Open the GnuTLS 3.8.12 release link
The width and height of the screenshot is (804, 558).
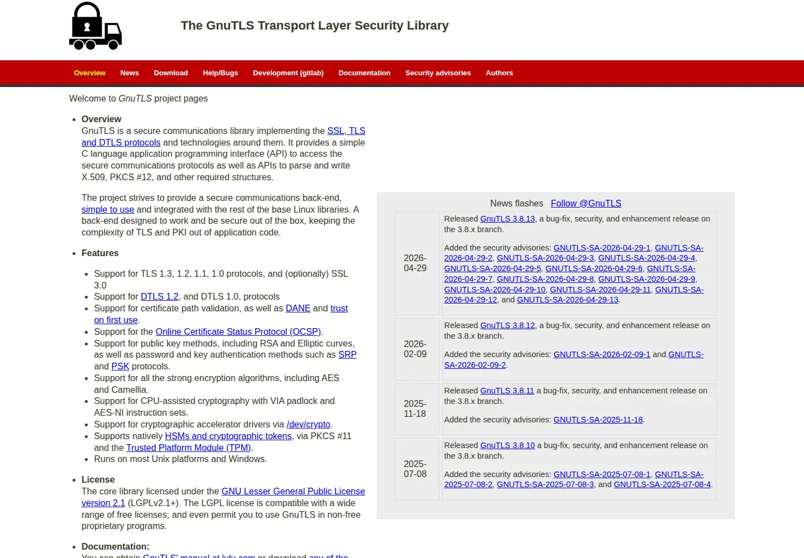click(508, 325)
